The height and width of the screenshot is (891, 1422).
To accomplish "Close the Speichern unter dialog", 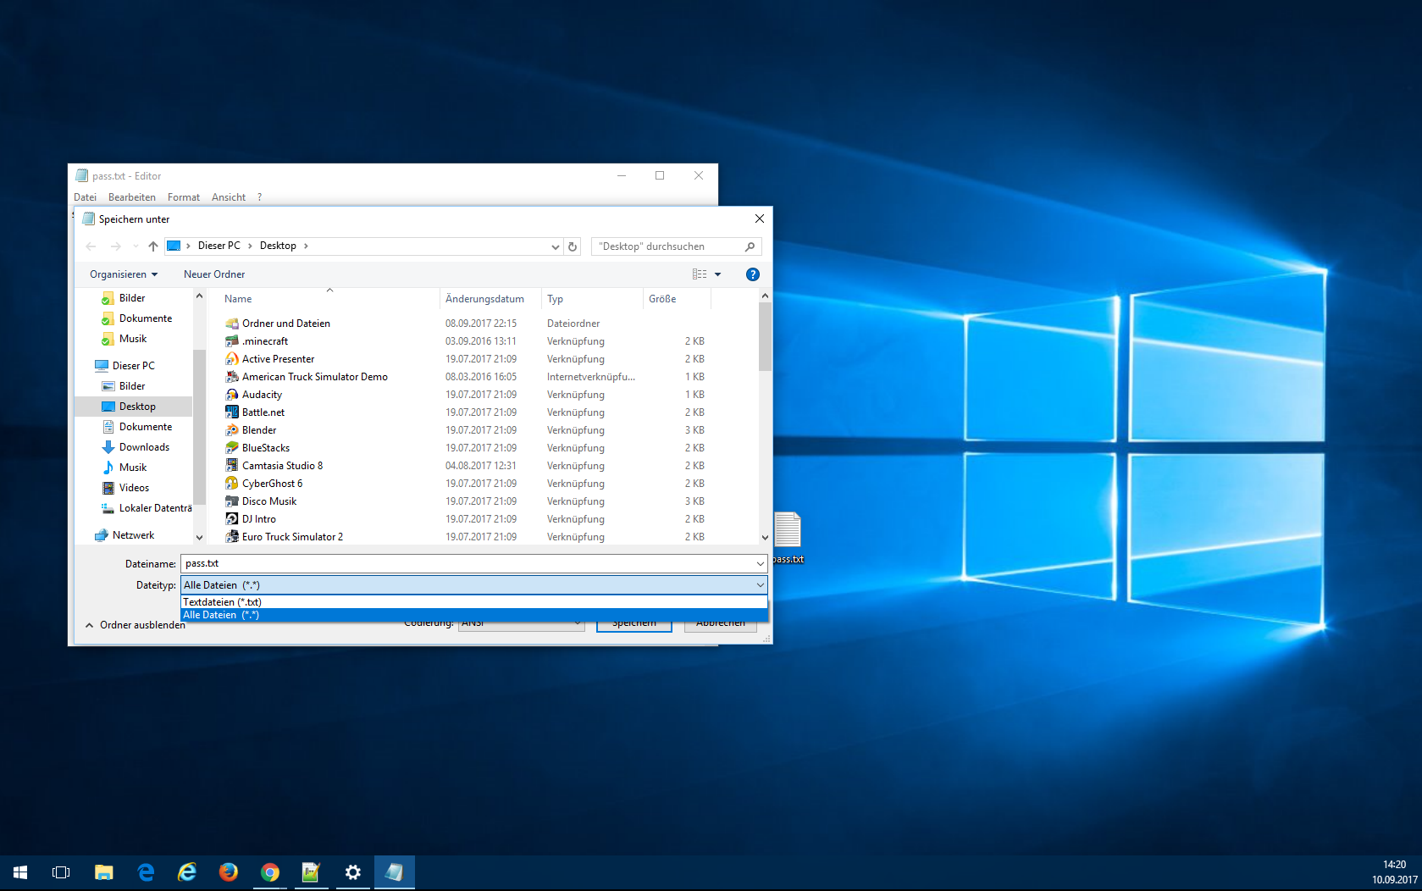I will 760,219.
